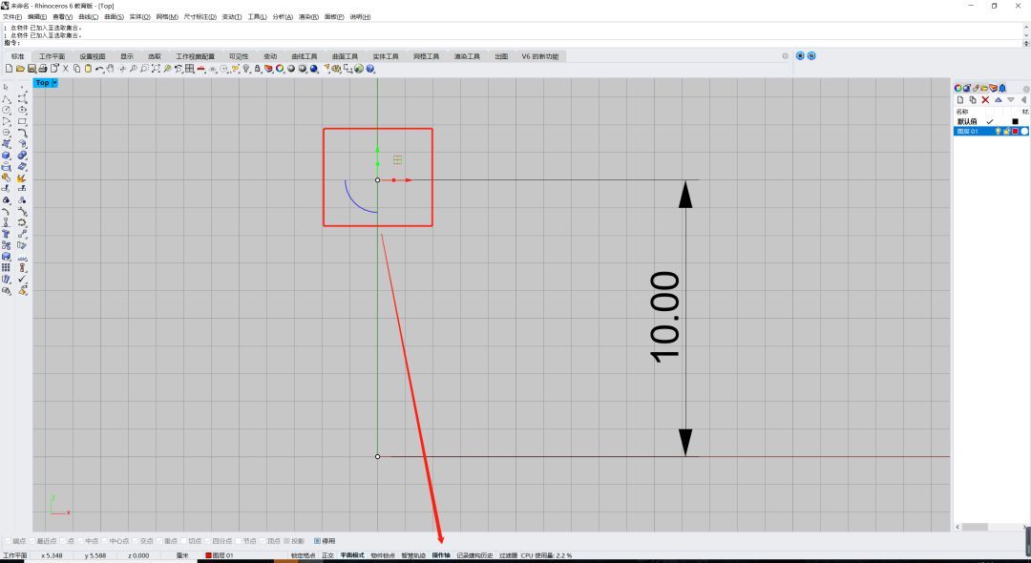The width and height of the screenshot is (1031, 563).
Task: Click new sublayer icon in layers panel
Action: 973,100
